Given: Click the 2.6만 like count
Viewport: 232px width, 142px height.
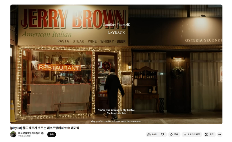Looking at the screenshot, I should pyautogui.click(x=154, y=134).
